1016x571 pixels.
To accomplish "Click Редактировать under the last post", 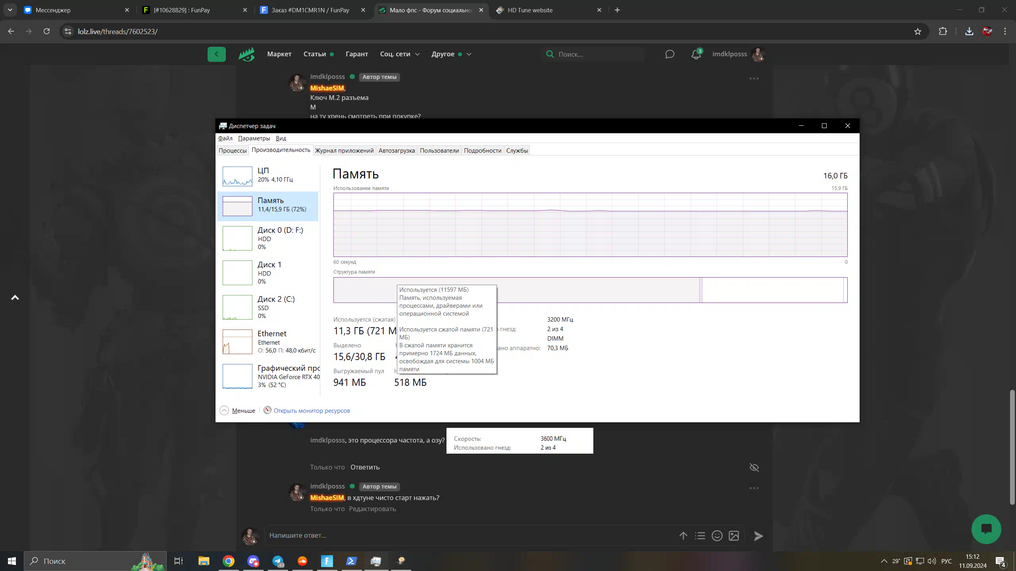I will tap(372, 509).
